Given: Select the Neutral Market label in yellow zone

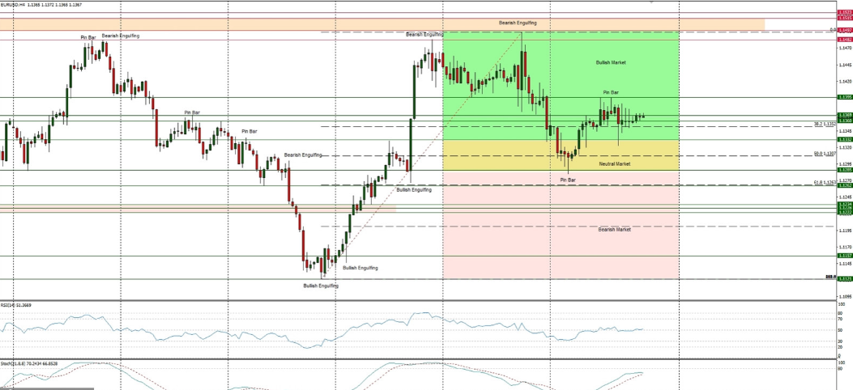Looking at the screenshot, I should tap(614, 163).
